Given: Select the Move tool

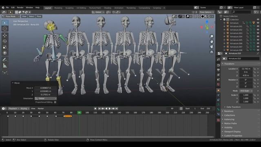Looking at the screenshot, I should coord(5,36).
